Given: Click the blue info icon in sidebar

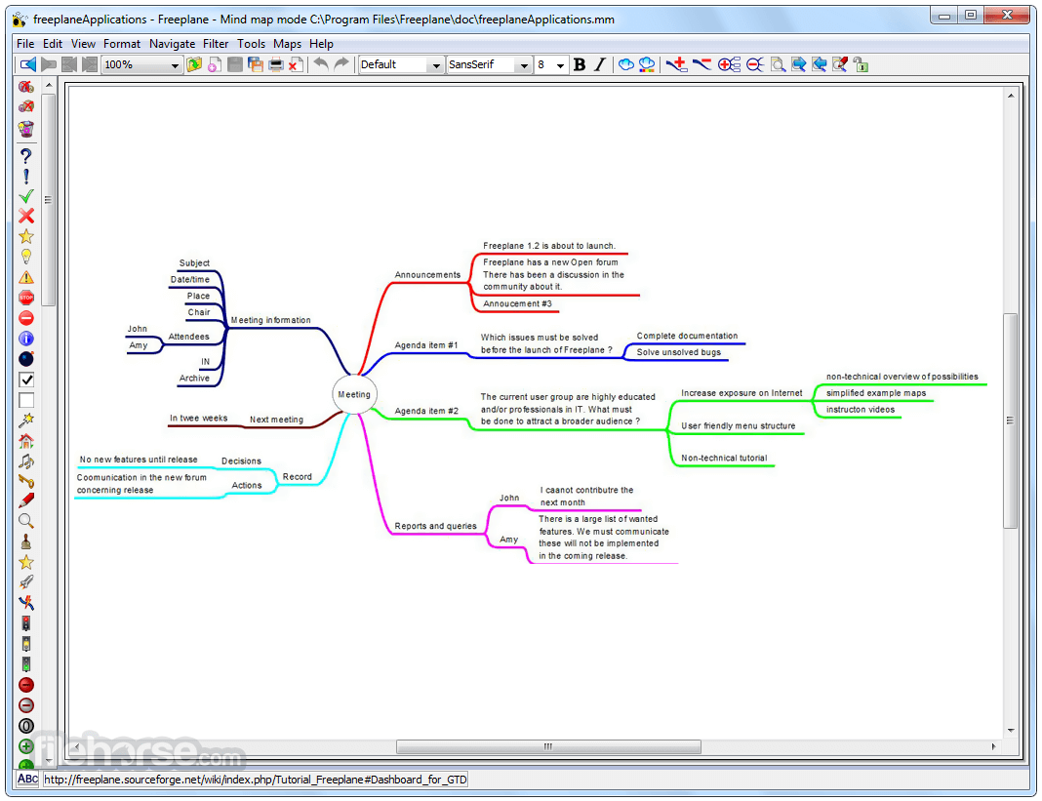Looking at the screenshot, I should [26, 339].
